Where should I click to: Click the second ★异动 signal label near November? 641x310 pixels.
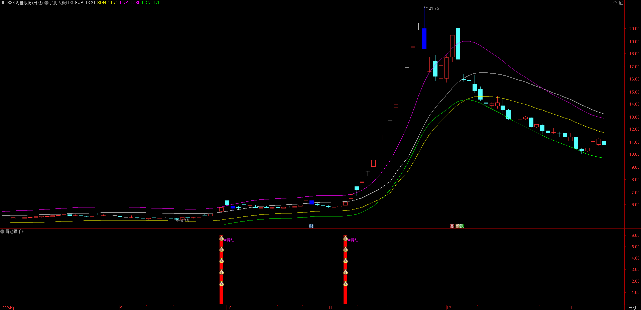tap(353, 240)
